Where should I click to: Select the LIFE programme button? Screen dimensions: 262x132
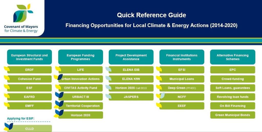point(81,70)
